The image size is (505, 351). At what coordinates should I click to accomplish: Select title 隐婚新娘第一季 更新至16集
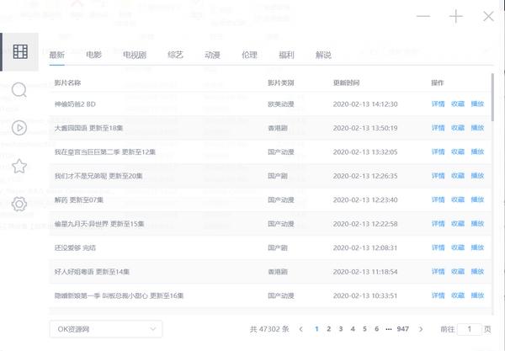coord(119,295)
